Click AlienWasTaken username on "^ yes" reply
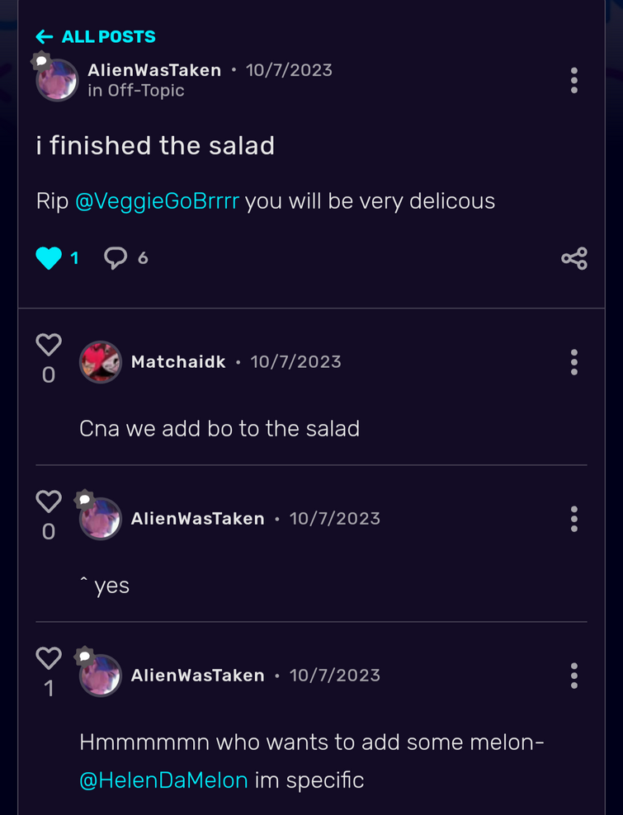This screenshot has width=623, height=815. pyautogui.click(x=197, y=519)
